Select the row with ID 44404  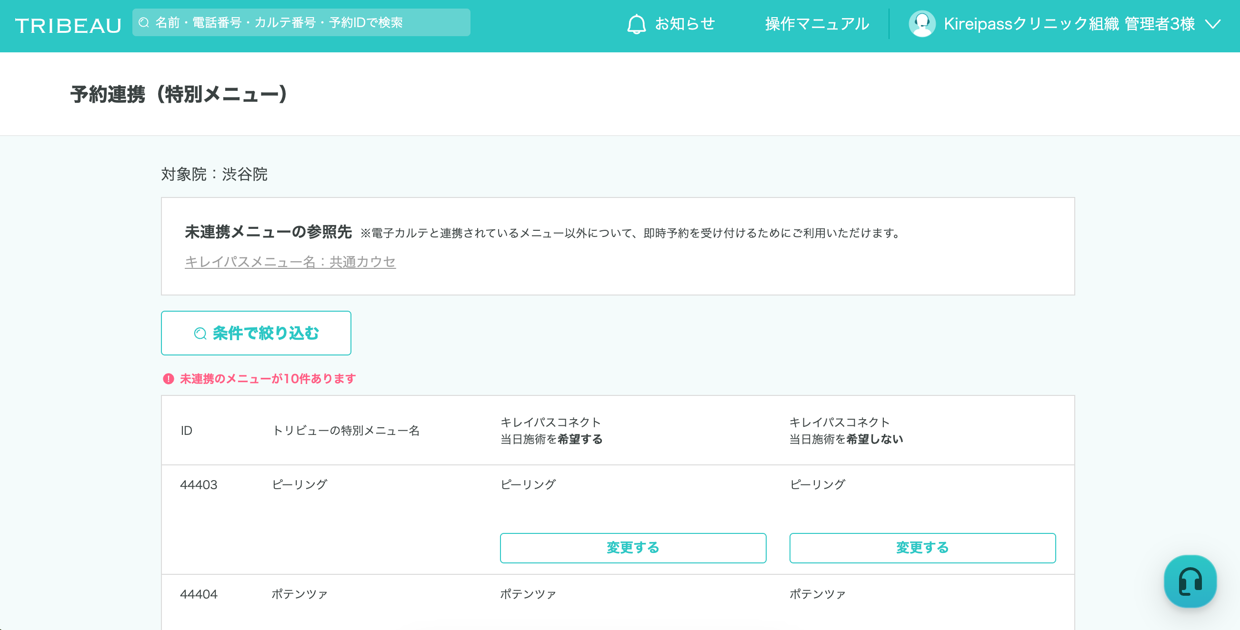pos(198,594)
